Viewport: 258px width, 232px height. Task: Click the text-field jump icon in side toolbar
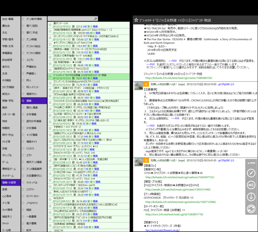[251, 185]
